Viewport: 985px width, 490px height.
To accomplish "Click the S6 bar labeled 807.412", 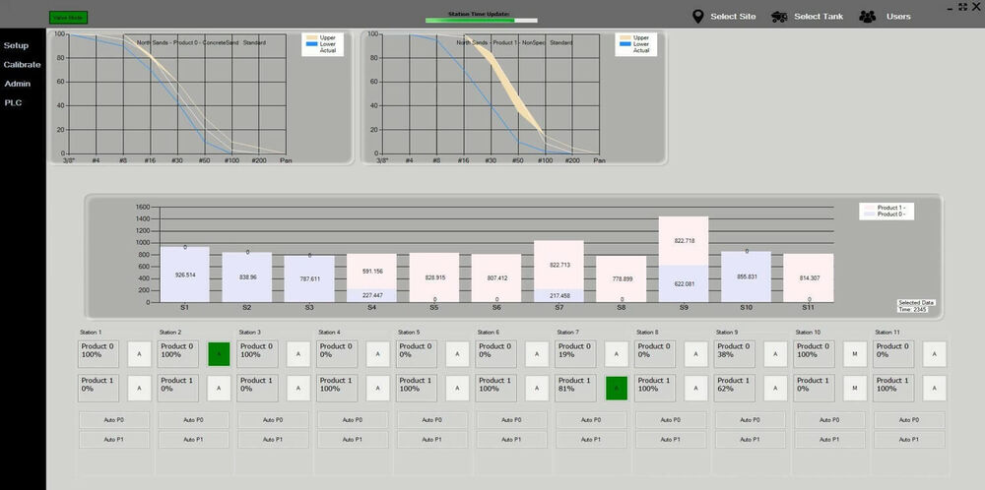I will (496, 277).
